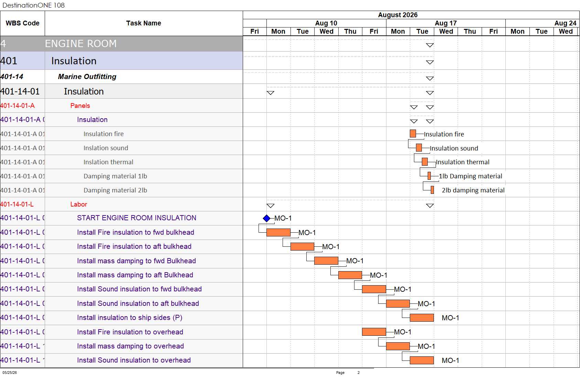Screen dimensions: 580x377
Task: Select the Insulation thermal Gantt bar
Action: point(425,162)
